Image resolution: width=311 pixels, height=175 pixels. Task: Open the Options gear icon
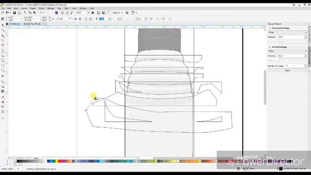(127, 13)
